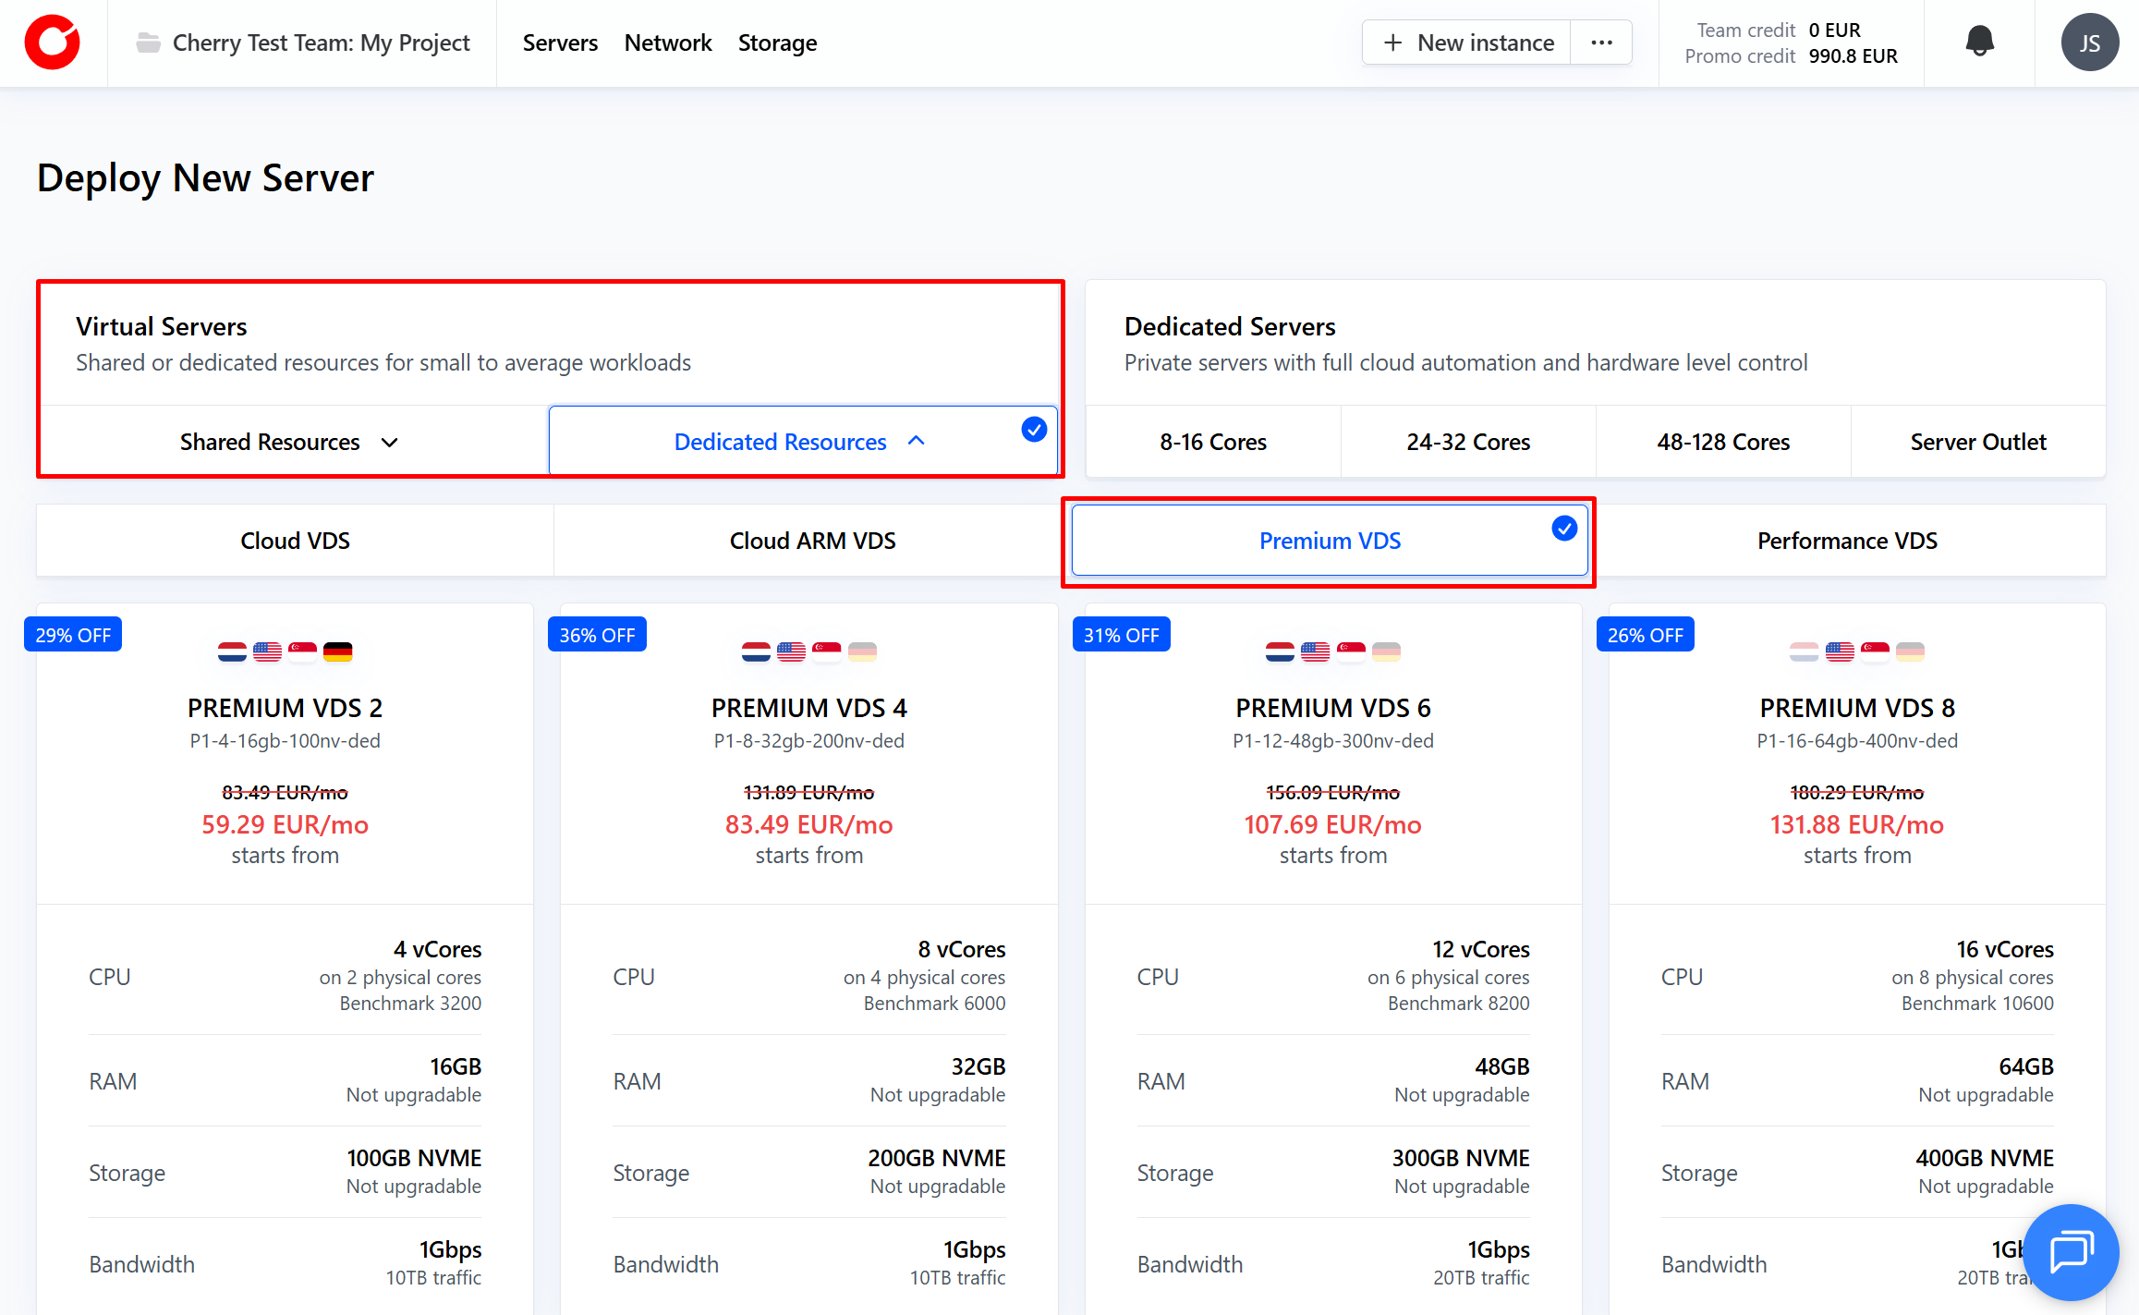Open the JS user avatar menu
Image resolution: width=2139 pixels, height=1315 pixels.
[x=2089, y=43]
